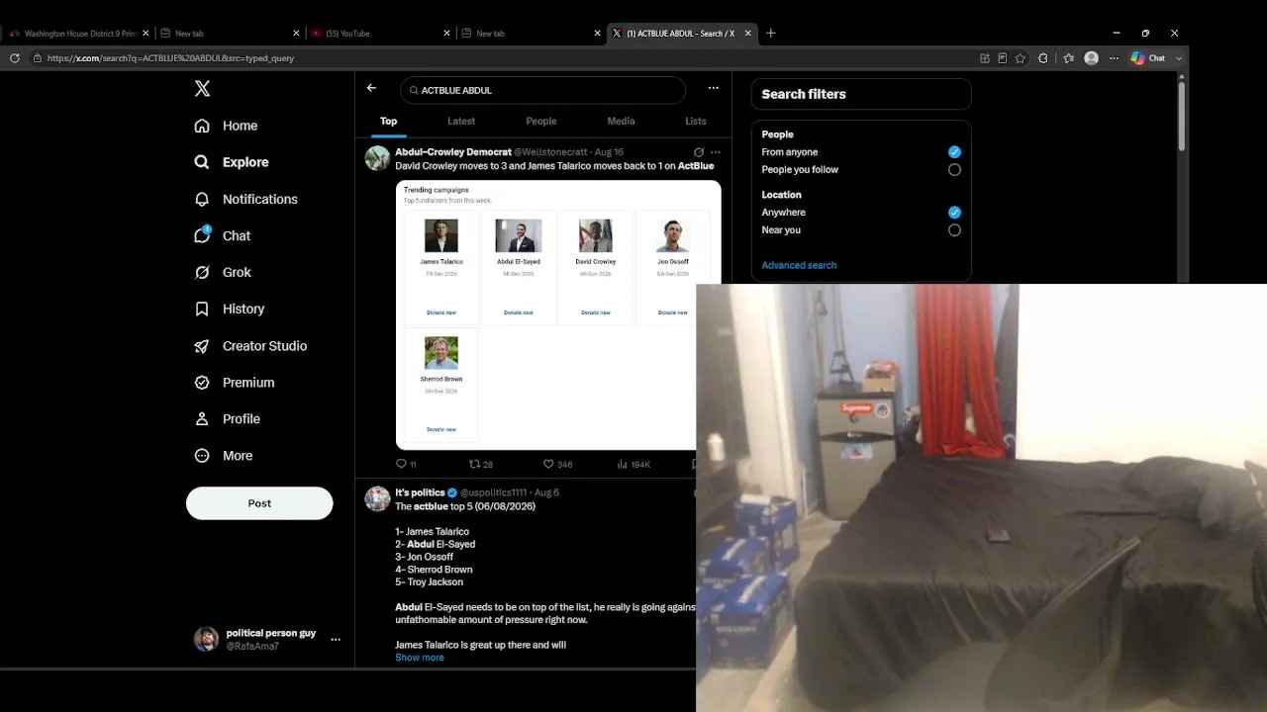Open the Copilot Chat dropdown arrow
Viewport: 1267px width, 712px height.
(1179, 58)
